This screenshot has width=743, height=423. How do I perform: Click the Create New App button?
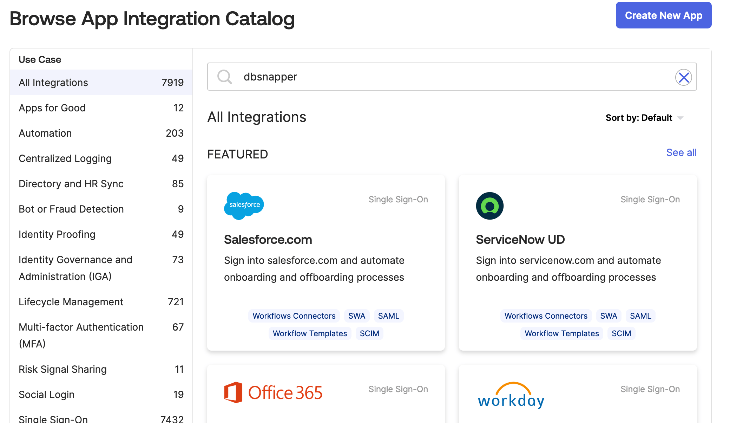point(663,15)
